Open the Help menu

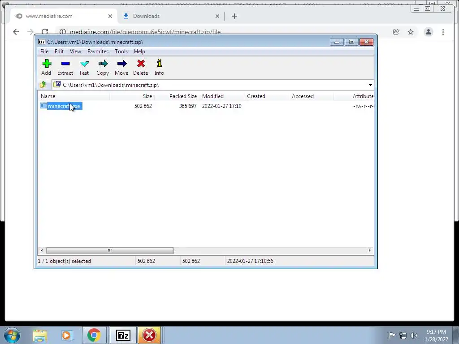click(139, 52)
